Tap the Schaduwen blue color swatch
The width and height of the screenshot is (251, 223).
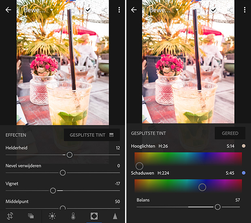244,173
